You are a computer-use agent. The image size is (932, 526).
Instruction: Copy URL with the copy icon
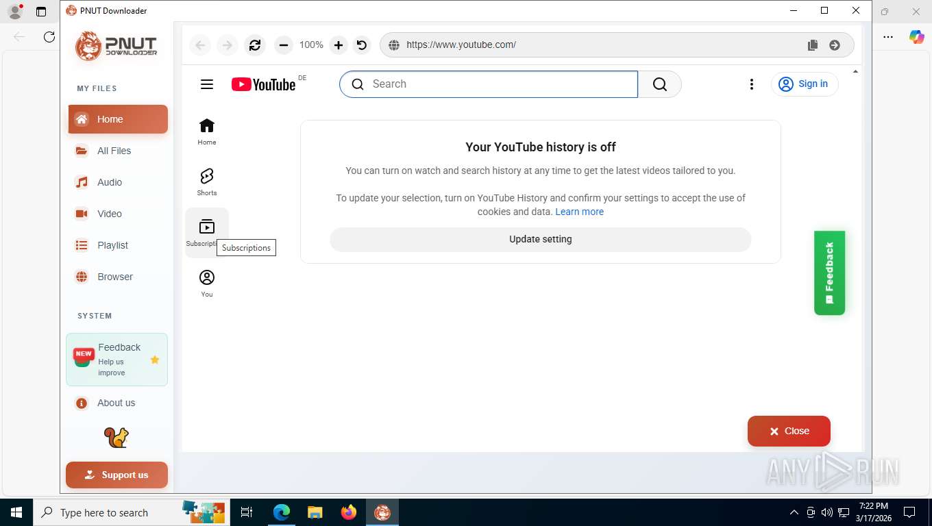click(813, 45)
